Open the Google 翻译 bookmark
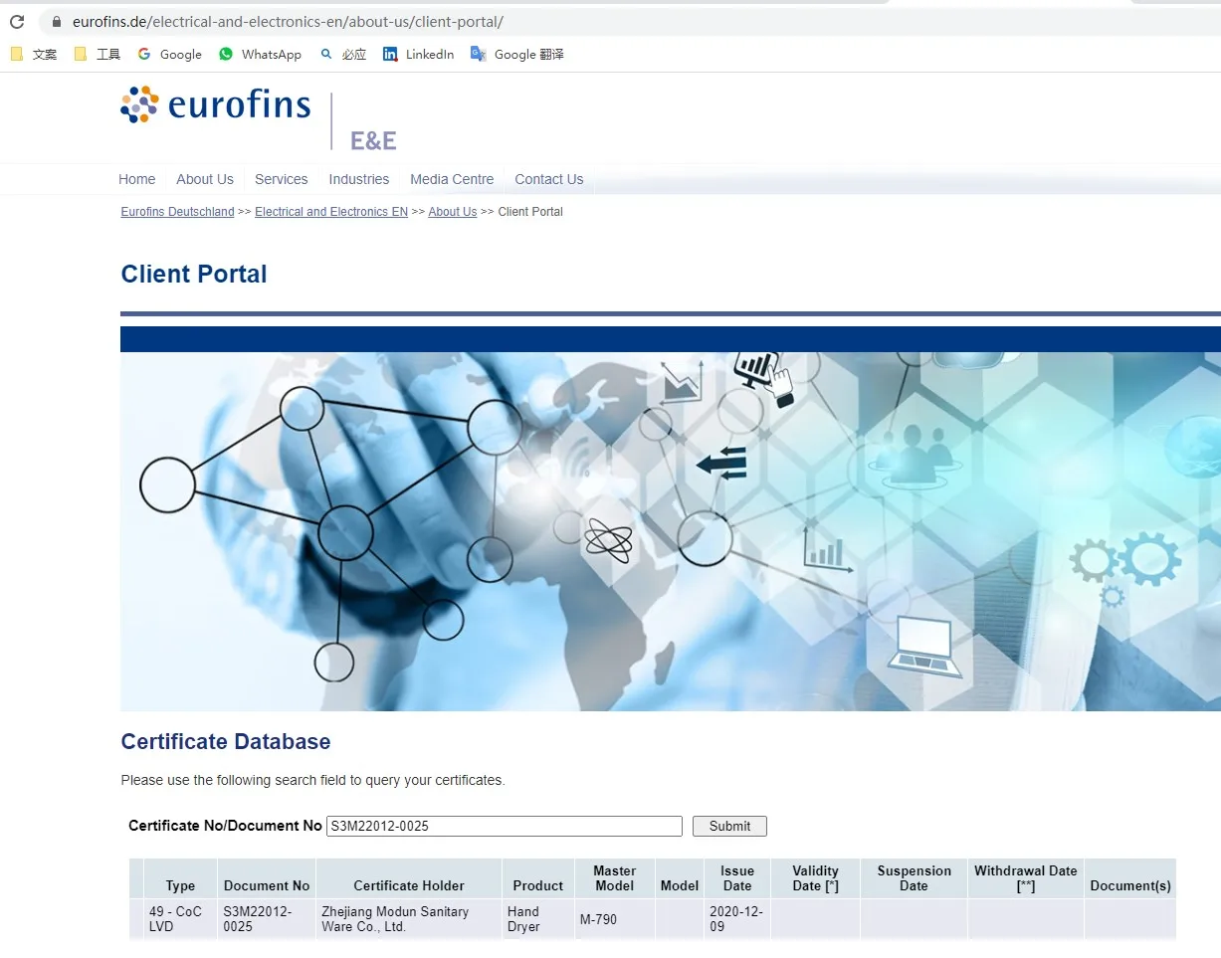 point(517,55)
